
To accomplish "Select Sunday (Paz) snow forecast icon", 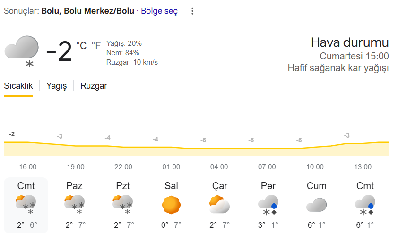I will coord(75,205).
